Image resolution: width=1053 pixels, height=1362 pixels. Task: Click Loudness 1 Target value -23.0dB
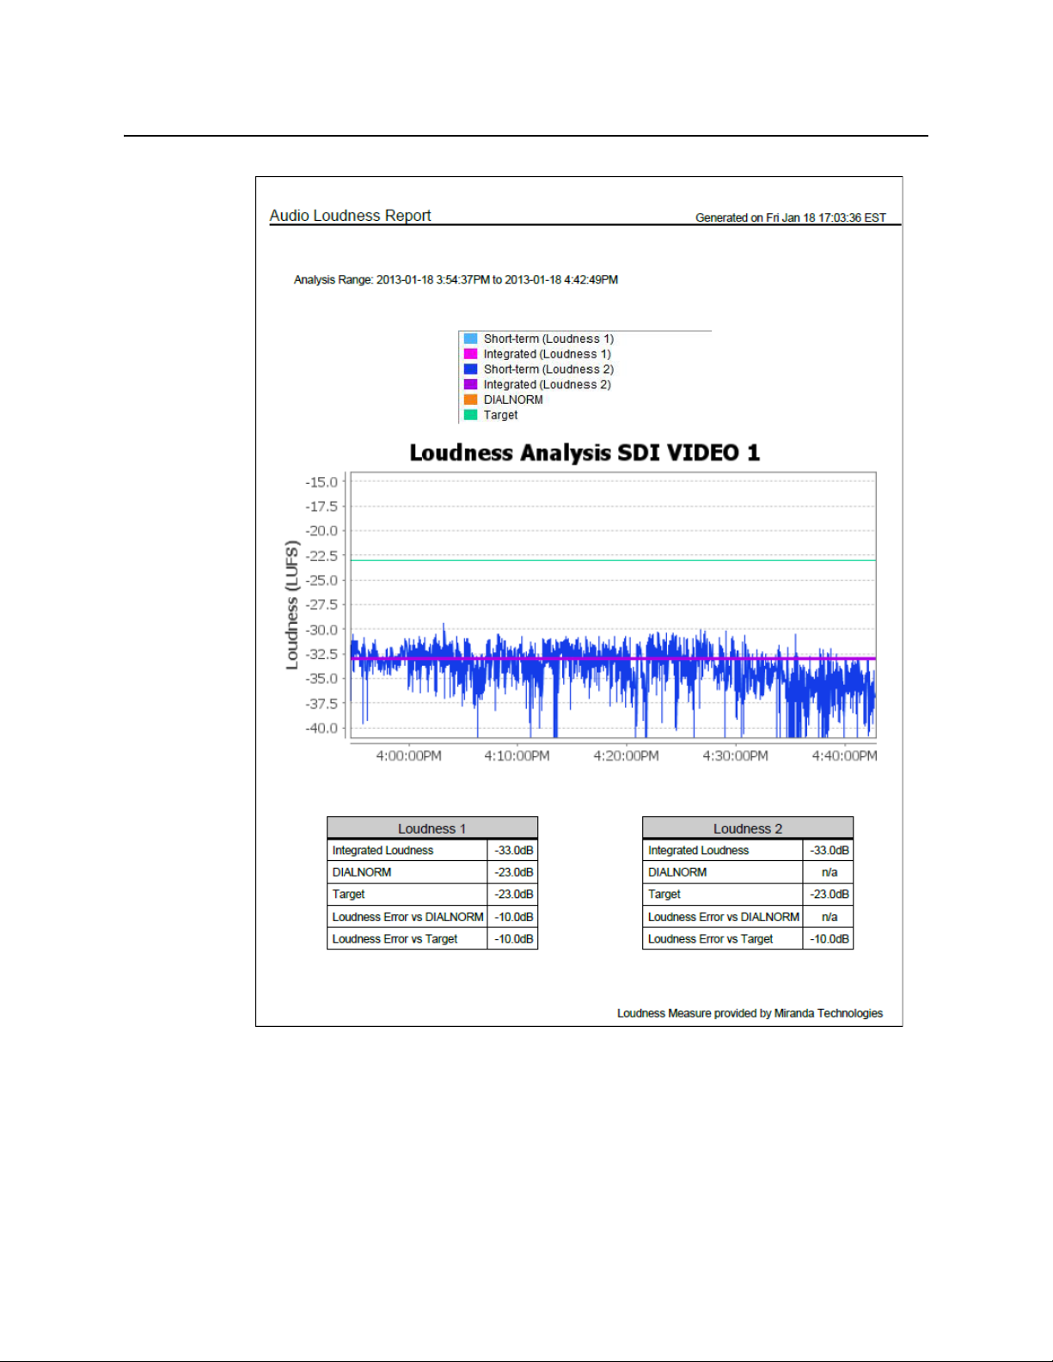(x=513, y=895)
